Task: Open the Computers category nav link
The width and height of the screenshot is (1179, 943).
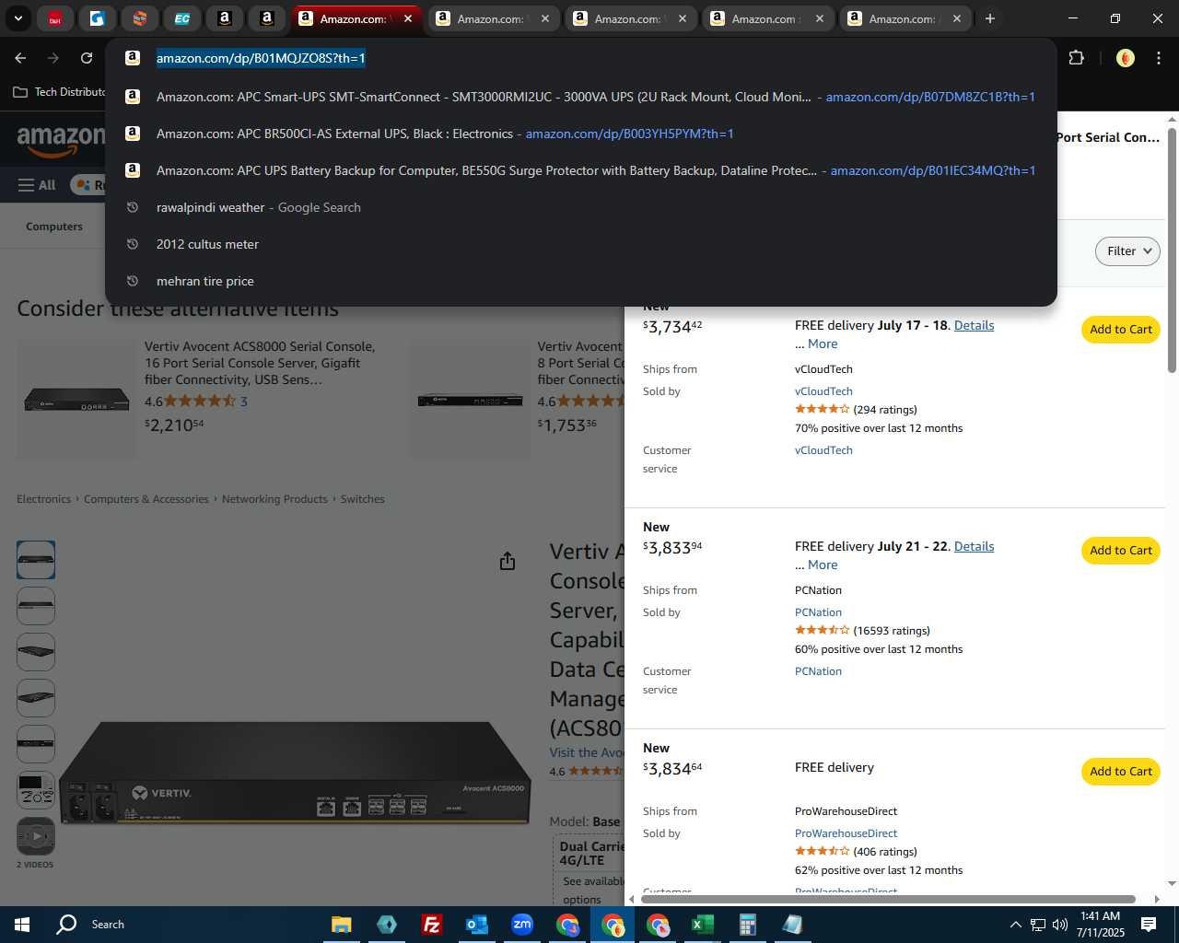Action: [x=54, y=227]
